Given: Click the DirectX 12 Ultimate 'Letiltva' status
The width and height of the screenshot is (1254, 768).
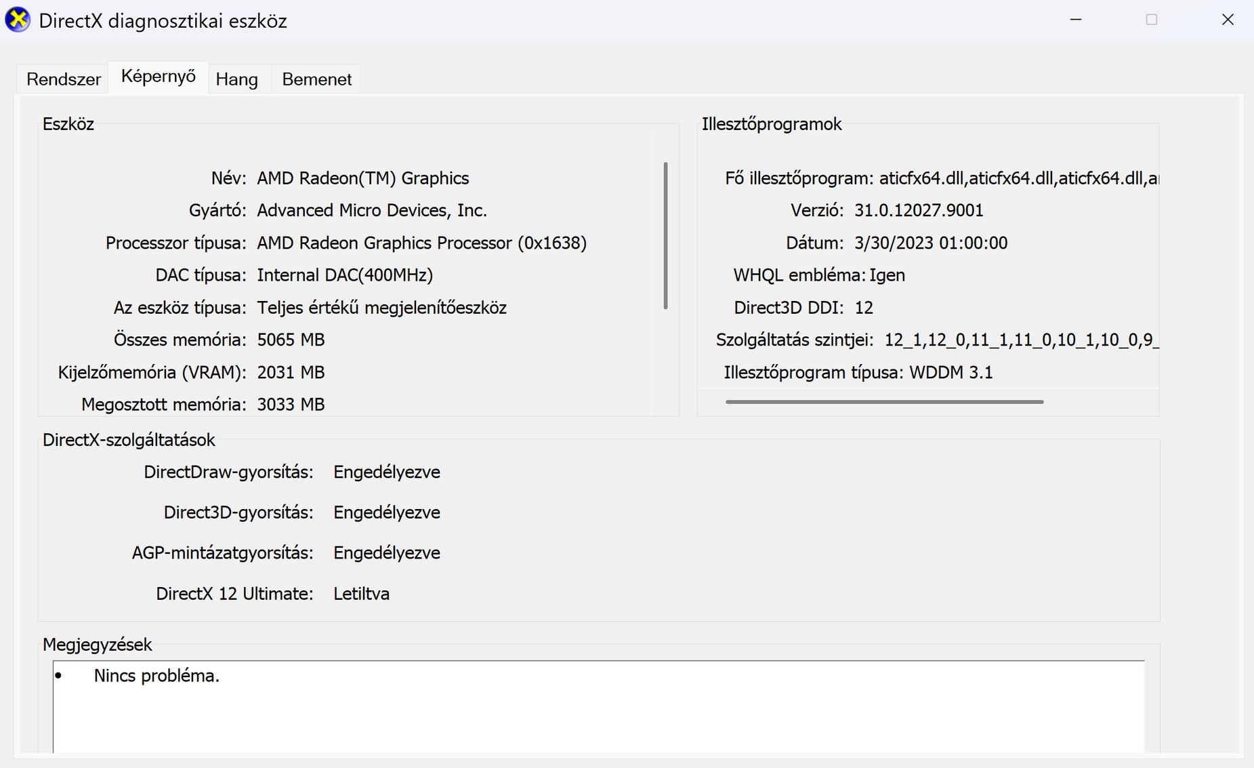Looking at the screenshot, I should [361, 594].
